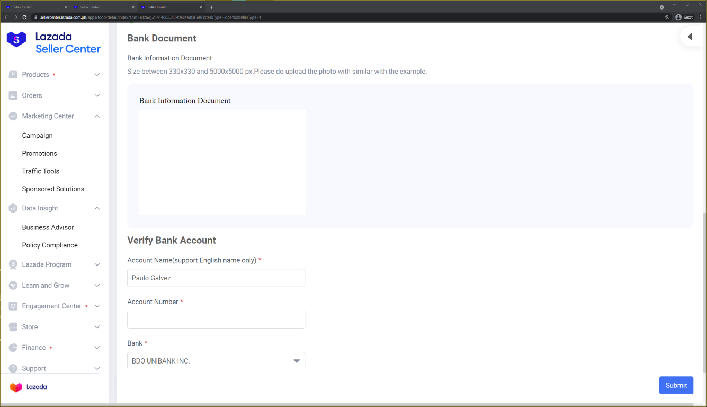Click the Lazada Seller Center logo
707x407 pixels.
pyautogui.click(x=53, y=42)
